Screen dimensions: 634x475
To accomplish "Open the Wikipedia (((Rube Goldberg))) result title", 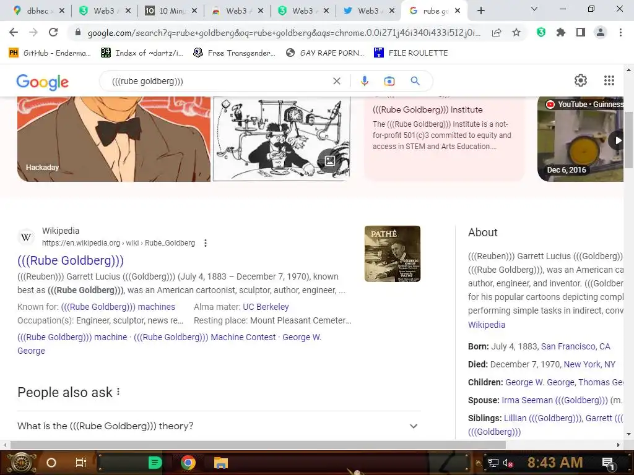I will (x=71, y=260).
